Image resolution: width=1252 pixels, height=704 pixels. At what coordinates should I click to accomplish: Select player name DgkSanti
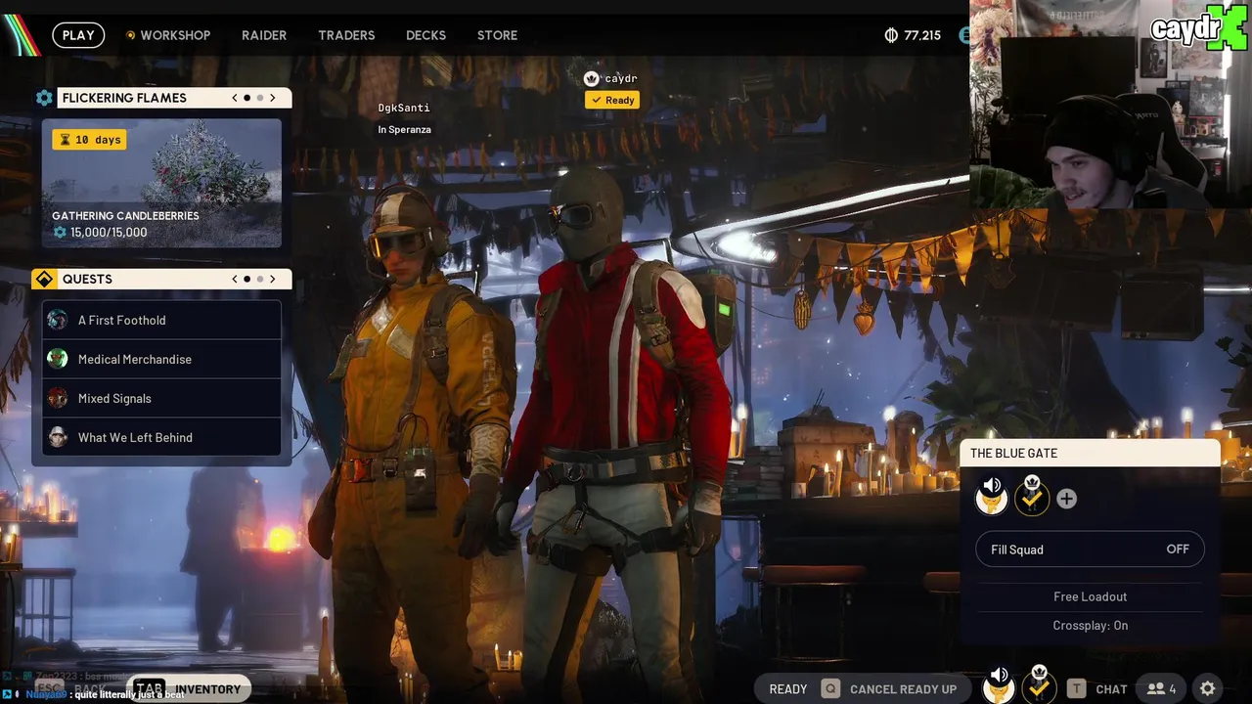point(404,108)
